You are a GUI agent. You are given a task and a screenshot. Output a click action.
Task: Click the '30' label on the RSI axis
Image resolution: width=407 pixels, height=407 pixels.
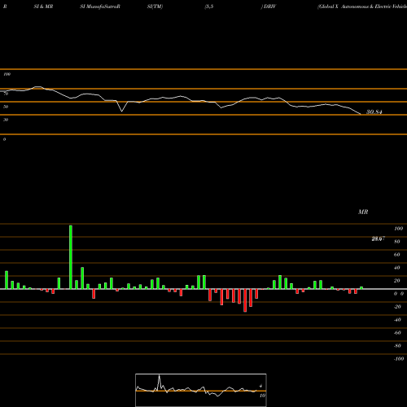coord(6,120)
